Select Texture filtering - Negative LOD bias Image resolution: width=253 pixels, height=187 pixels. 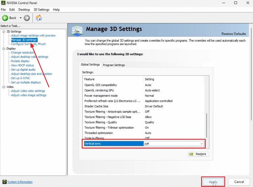(143, 117)
